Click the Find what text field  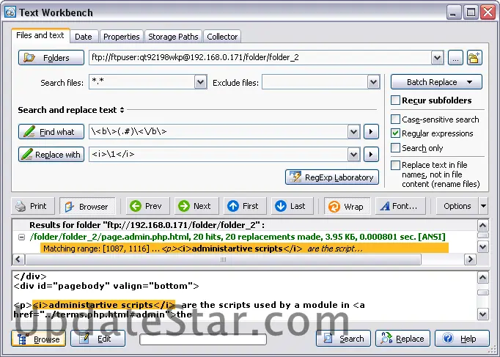coord(218,132)
